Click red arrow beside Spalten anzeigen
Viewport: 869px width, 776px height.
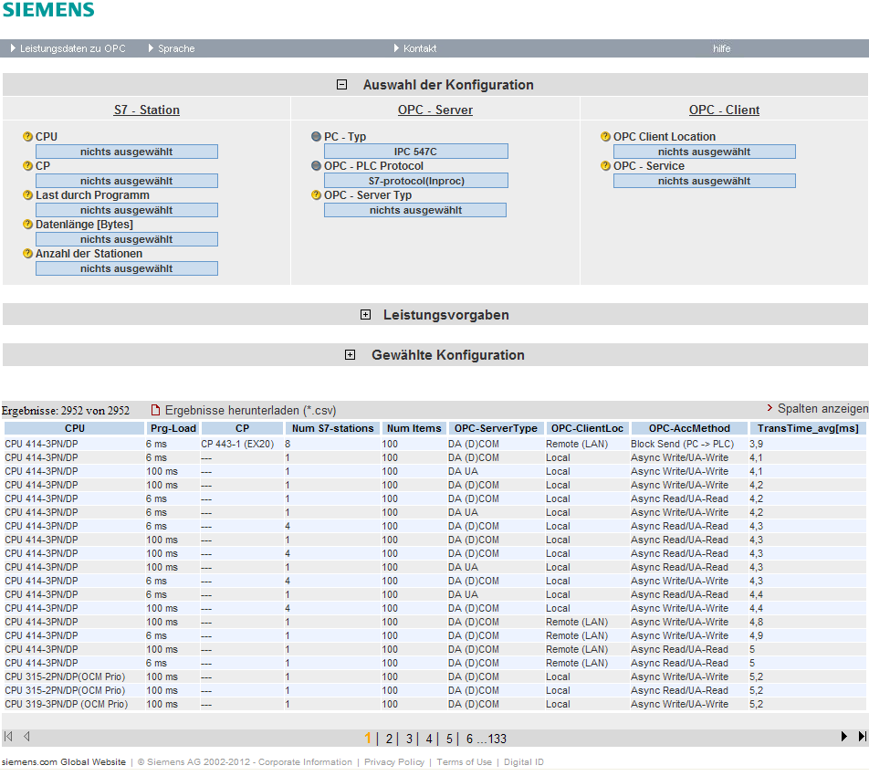point(770,408)
